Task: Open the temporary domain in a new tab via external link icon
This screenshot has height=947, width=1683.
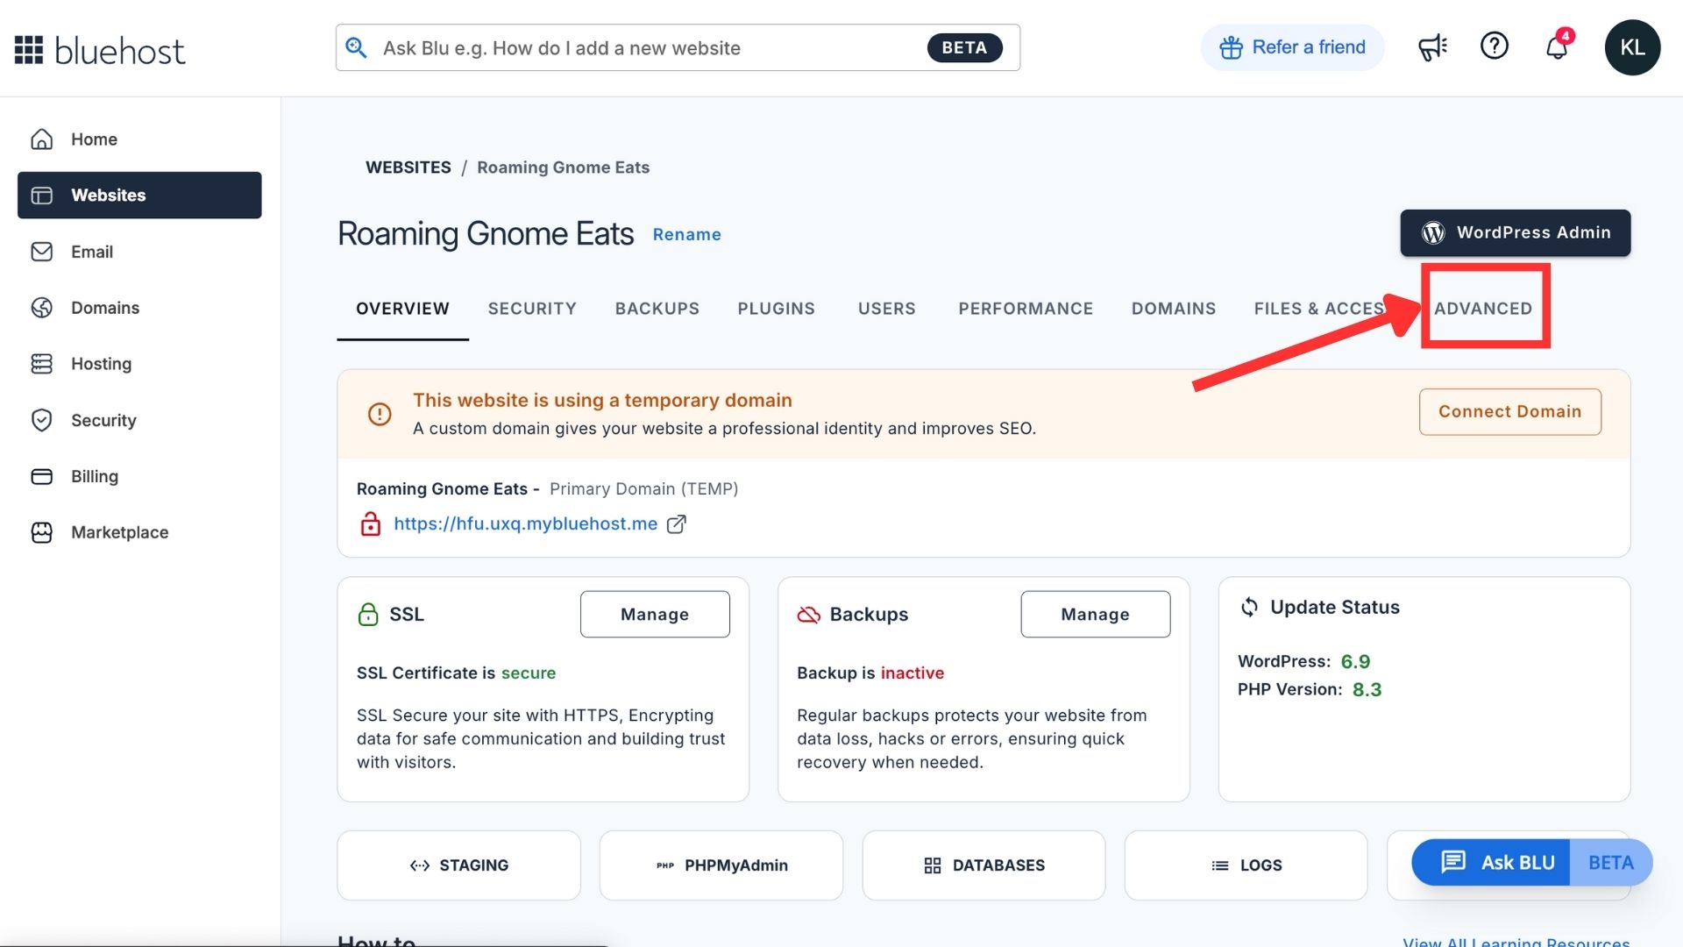Action: coord(677,523)
